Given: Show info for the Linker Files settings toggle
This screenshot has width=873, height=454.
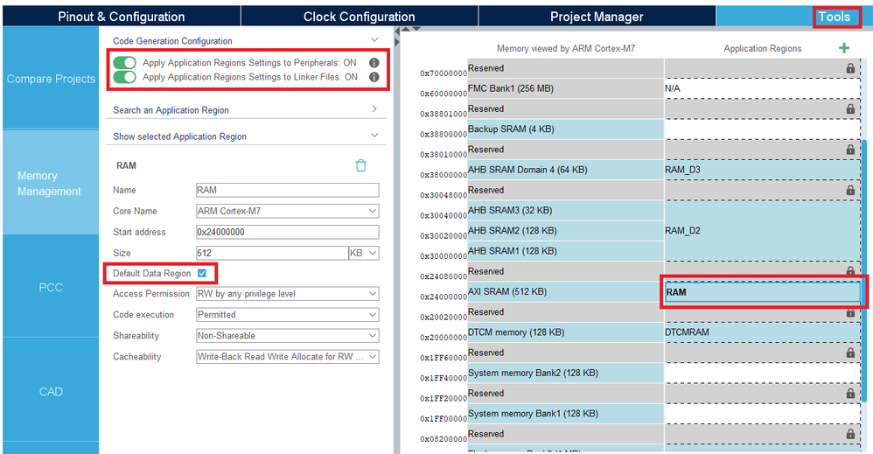Looking at the screenshot, I should [374, 77].
